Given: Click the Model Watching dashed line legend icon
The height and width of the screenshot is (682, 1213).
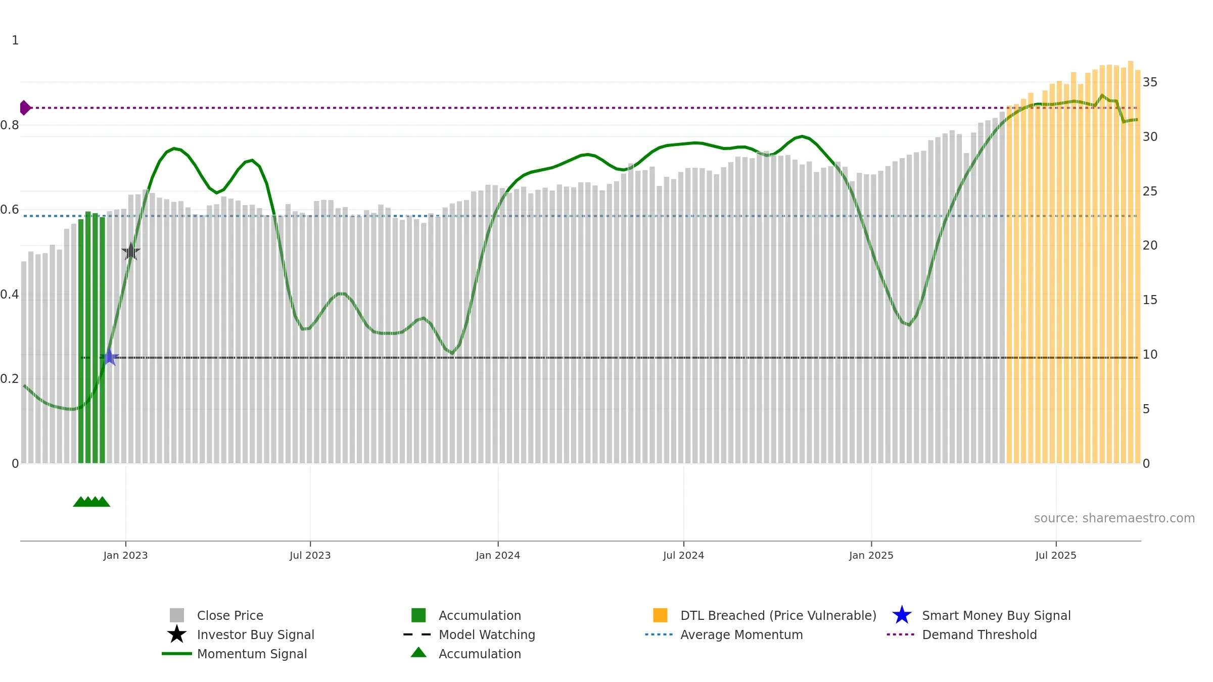Looking at the screenshot, I should [417, 635].
